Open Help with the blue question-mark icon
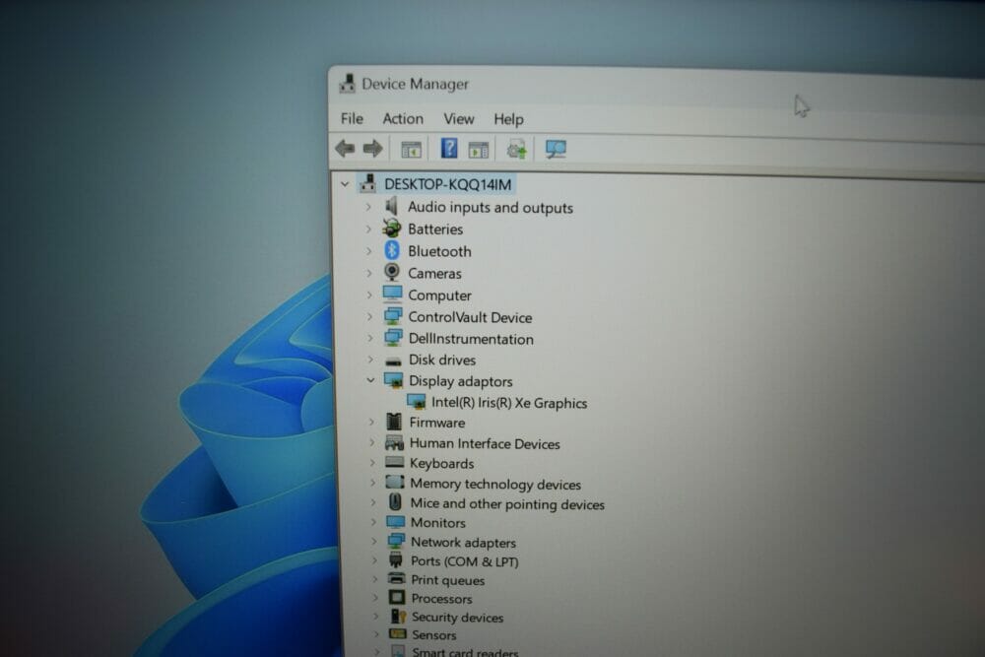This screenshot has width=985, height=657. (448, 148)
